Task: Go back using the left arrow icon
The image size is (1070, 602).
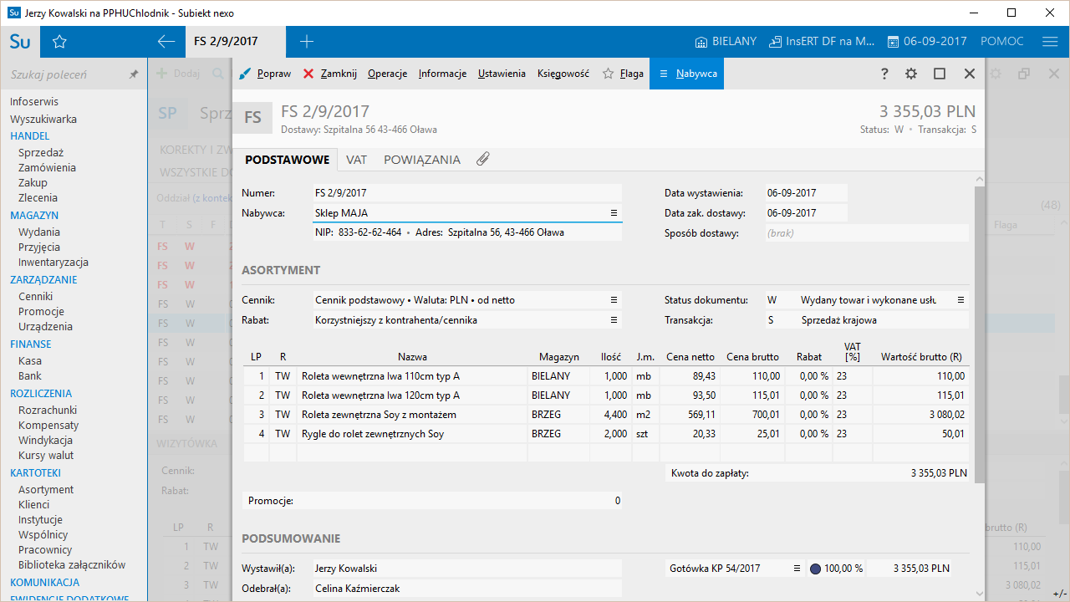Action: point(166,42)
